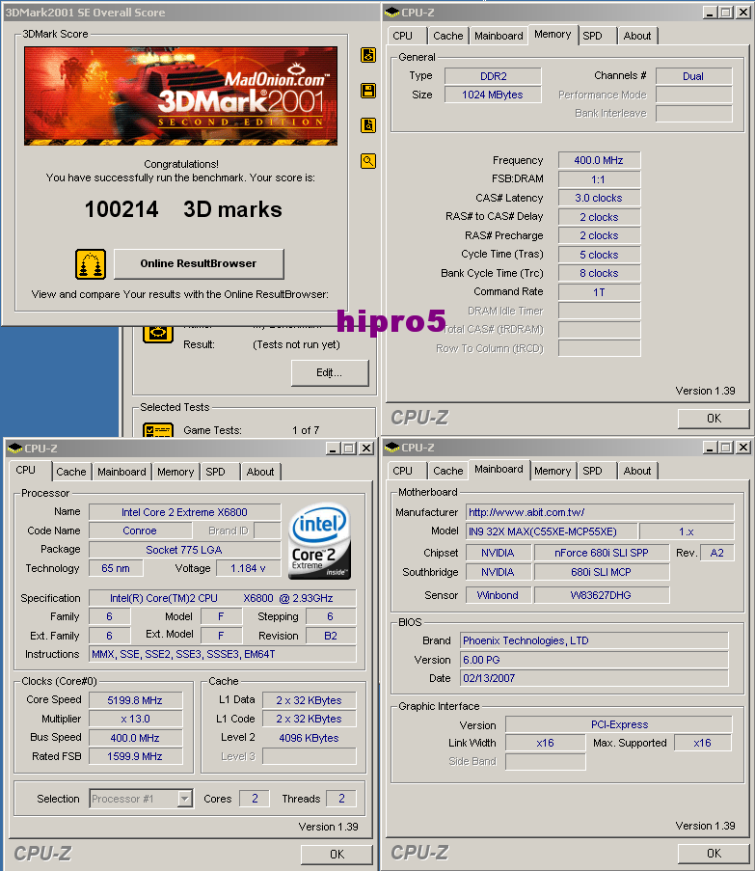Open About tab in bottom-right CPU-Z window
755x871 pixels.
point(637,471)
